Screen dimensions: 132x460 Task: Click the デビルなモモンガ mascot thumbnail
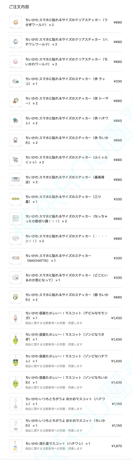pyautogui.click(x=16, y=318)
